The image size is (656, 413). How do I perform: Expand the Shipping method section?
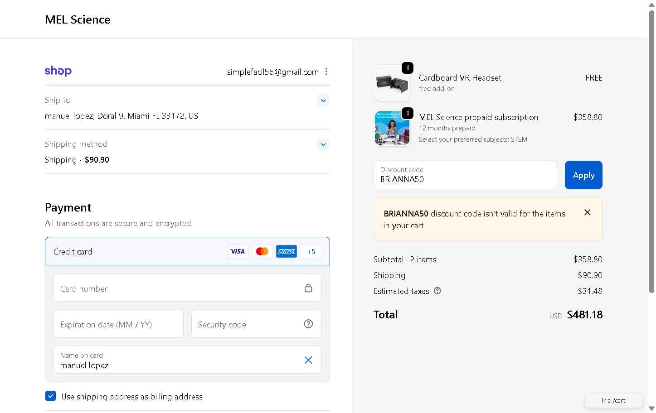click(x=323, y=144)
